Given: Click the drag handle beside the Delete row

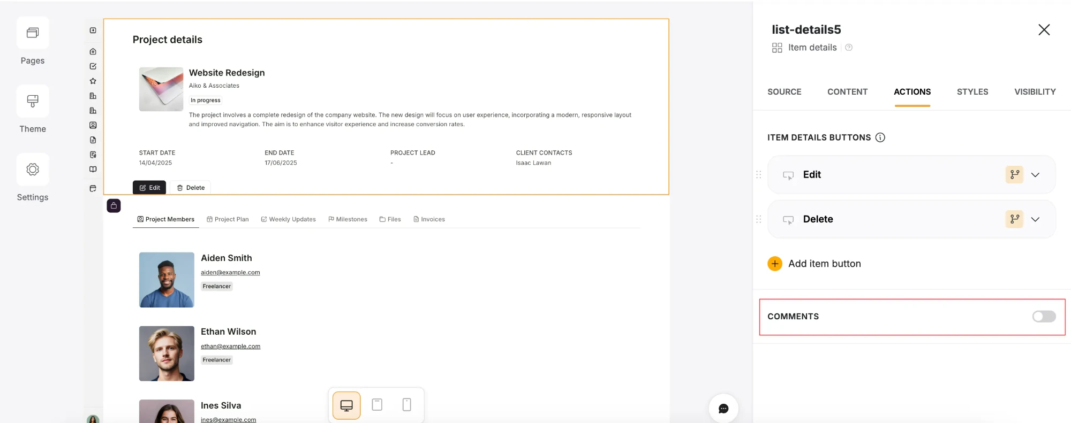Looking at the screenshot, I should (758, 219).
